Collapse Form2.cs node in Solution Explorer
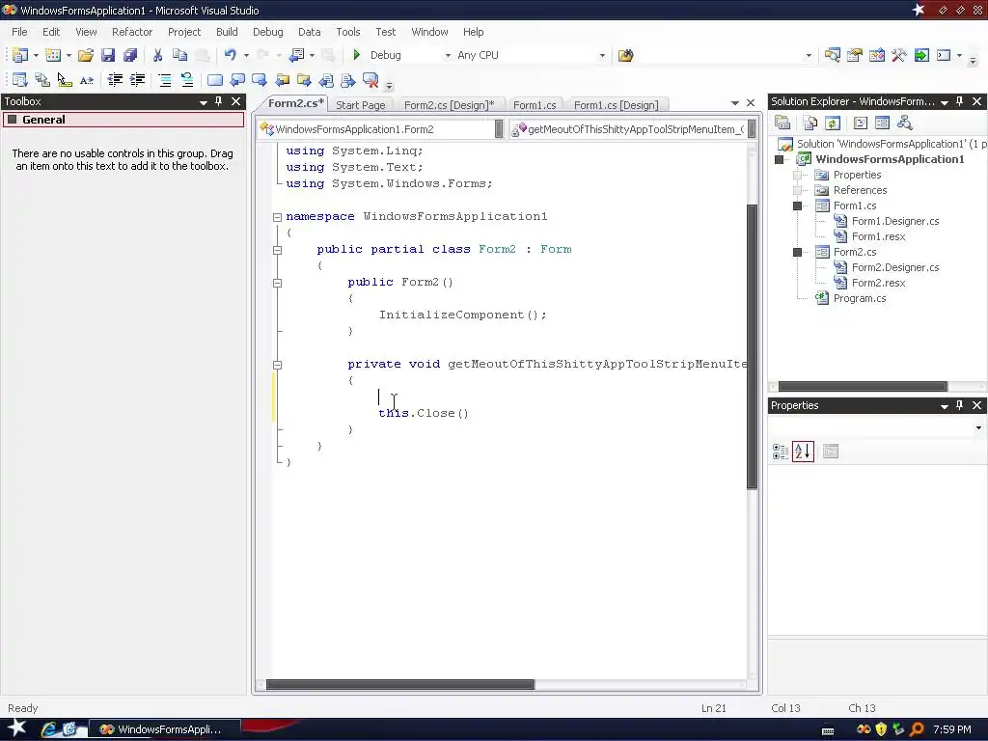 (798, 252)
